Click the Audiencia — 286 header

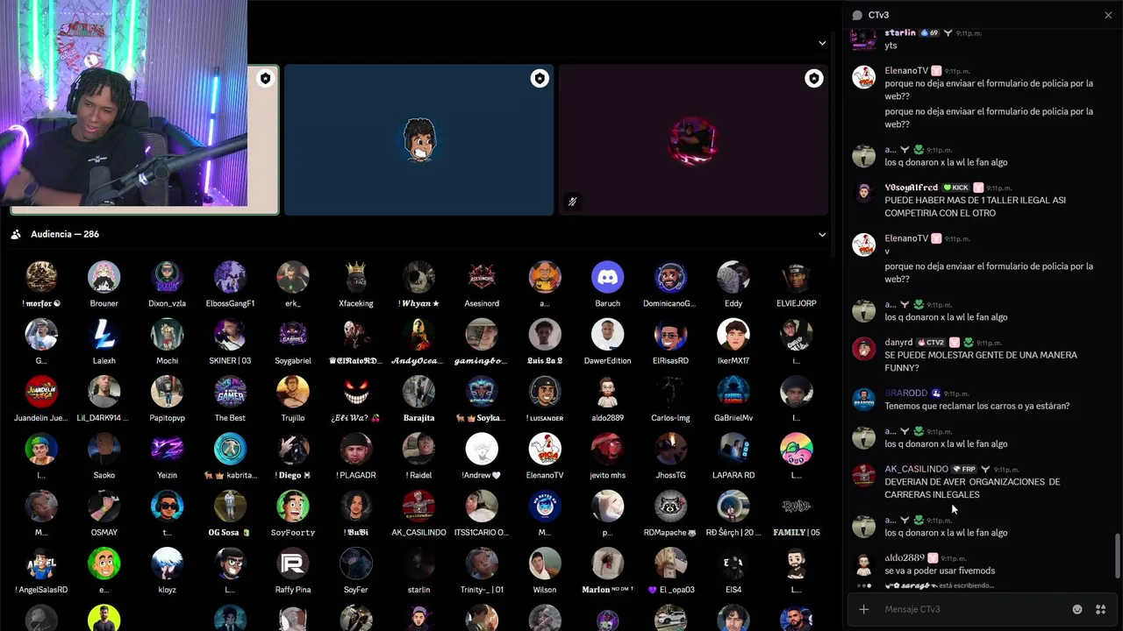click(x=65, y=235)
